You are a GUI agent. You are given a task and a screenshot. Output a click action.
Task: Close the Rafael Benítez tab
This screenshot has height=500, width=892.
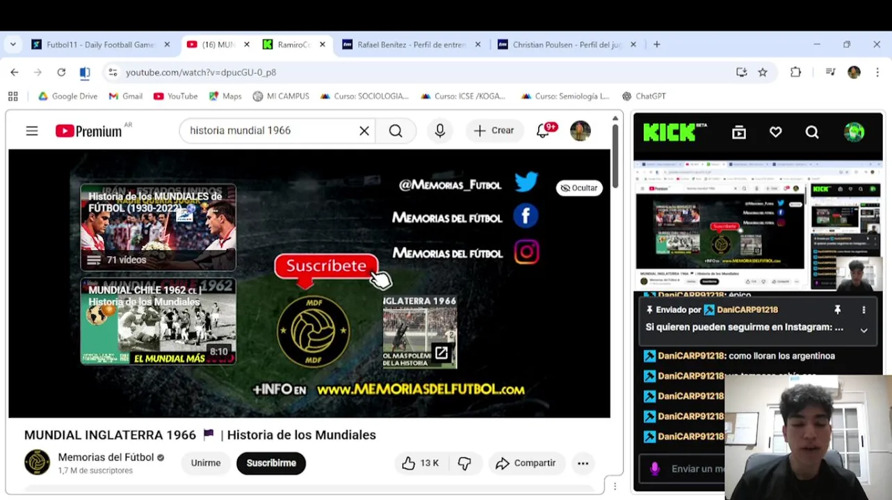478,44
